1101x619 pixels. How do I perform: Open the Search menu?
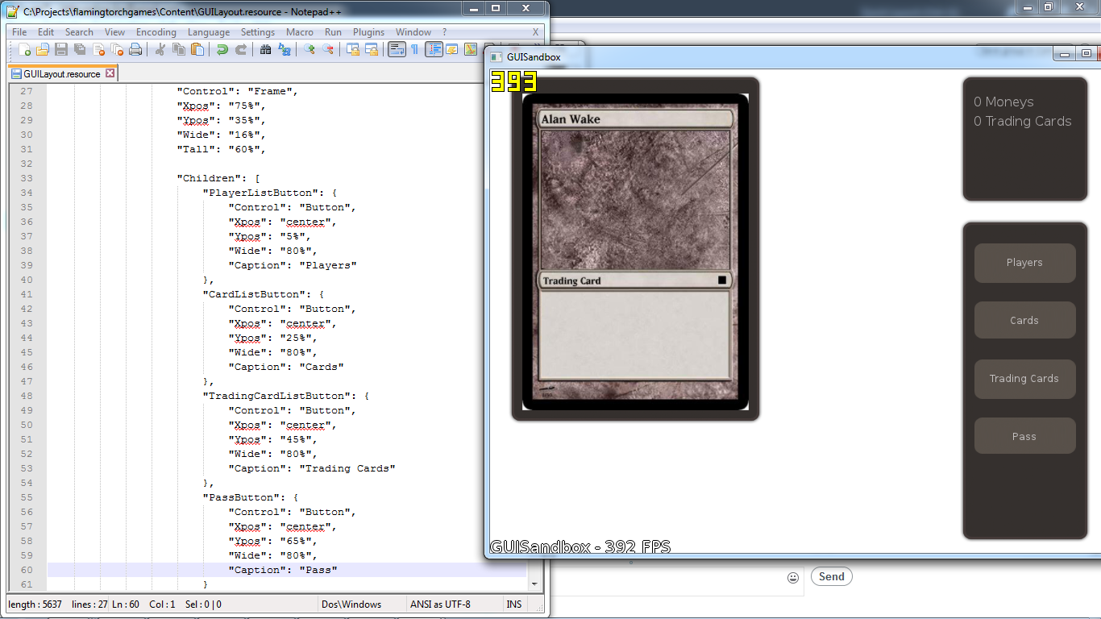click(x=79, y=32)
